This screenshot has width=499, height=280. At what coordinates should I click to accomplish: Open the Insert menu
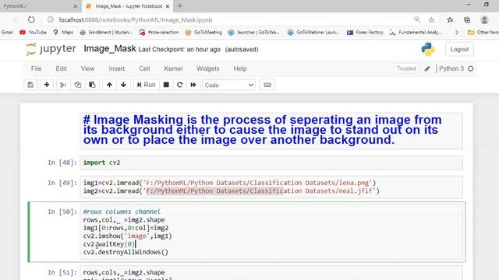pos(117,68)
